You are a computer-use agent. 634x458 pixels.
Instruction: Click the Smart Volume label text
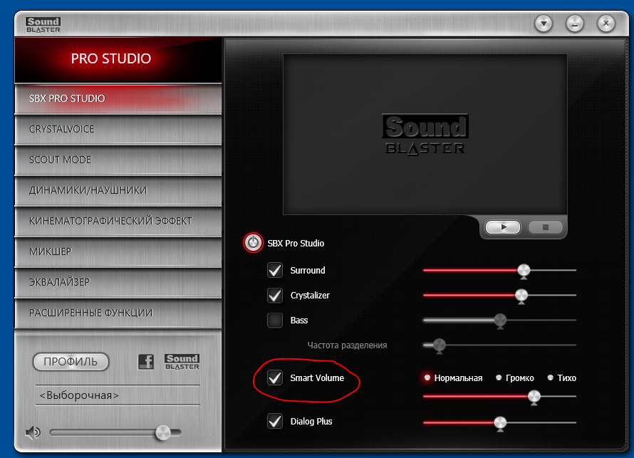tap(317, 378)
